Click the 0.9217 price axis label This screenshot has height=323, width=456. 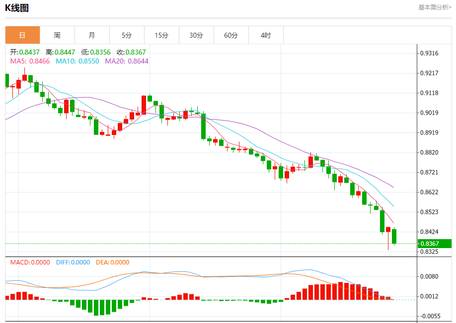[x=429, y=73]
